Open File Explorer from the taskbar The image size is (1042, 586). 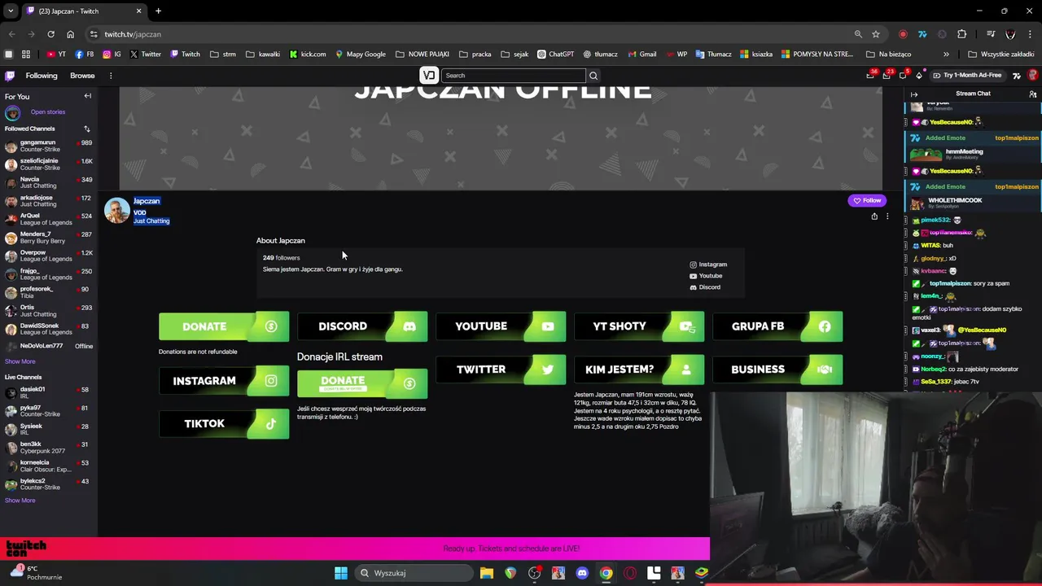[x=487, y=573]
